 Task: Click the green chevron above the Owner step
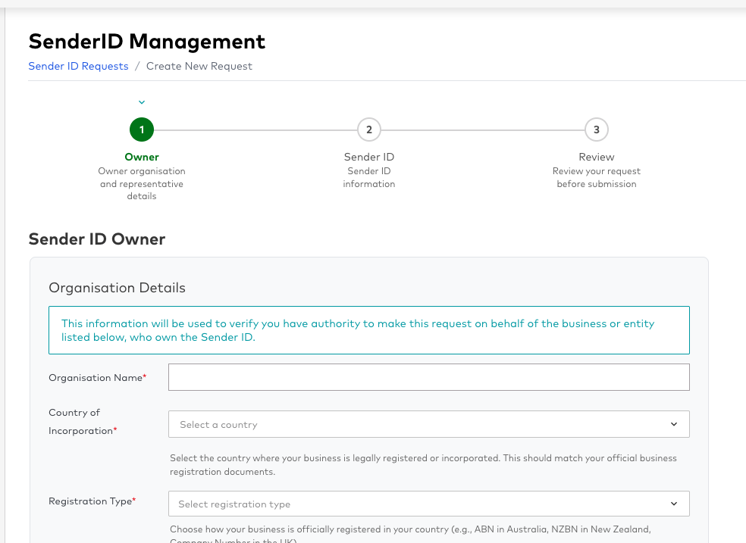[142, 101]
